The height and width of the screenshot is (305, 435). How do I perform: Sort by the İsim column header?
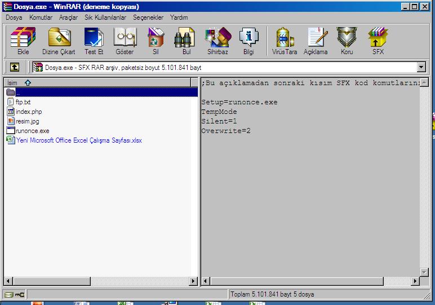click(97, 83)
